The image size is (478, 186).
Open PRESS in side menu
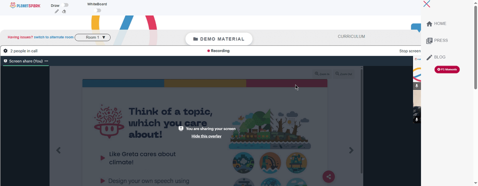[x=441, y=40]
